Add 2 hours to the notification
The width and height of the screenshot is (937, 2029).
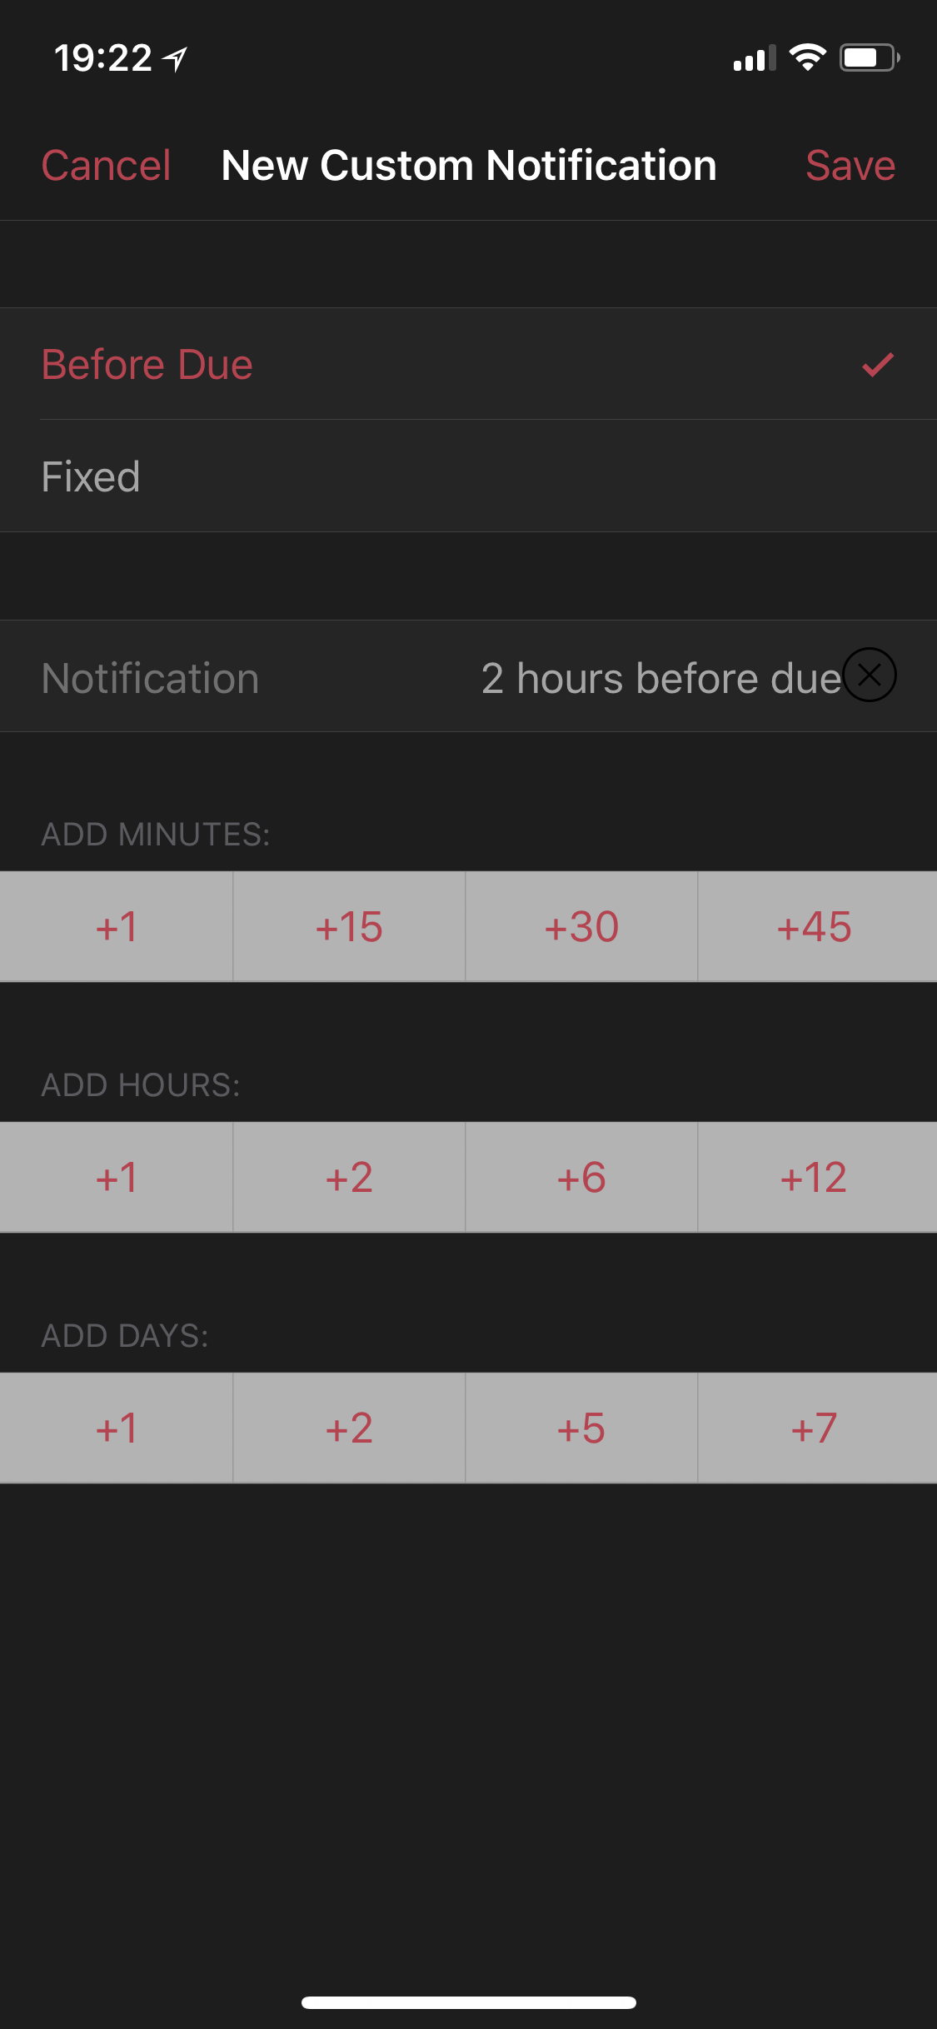pyautogui.click(x=349, y=1178)
